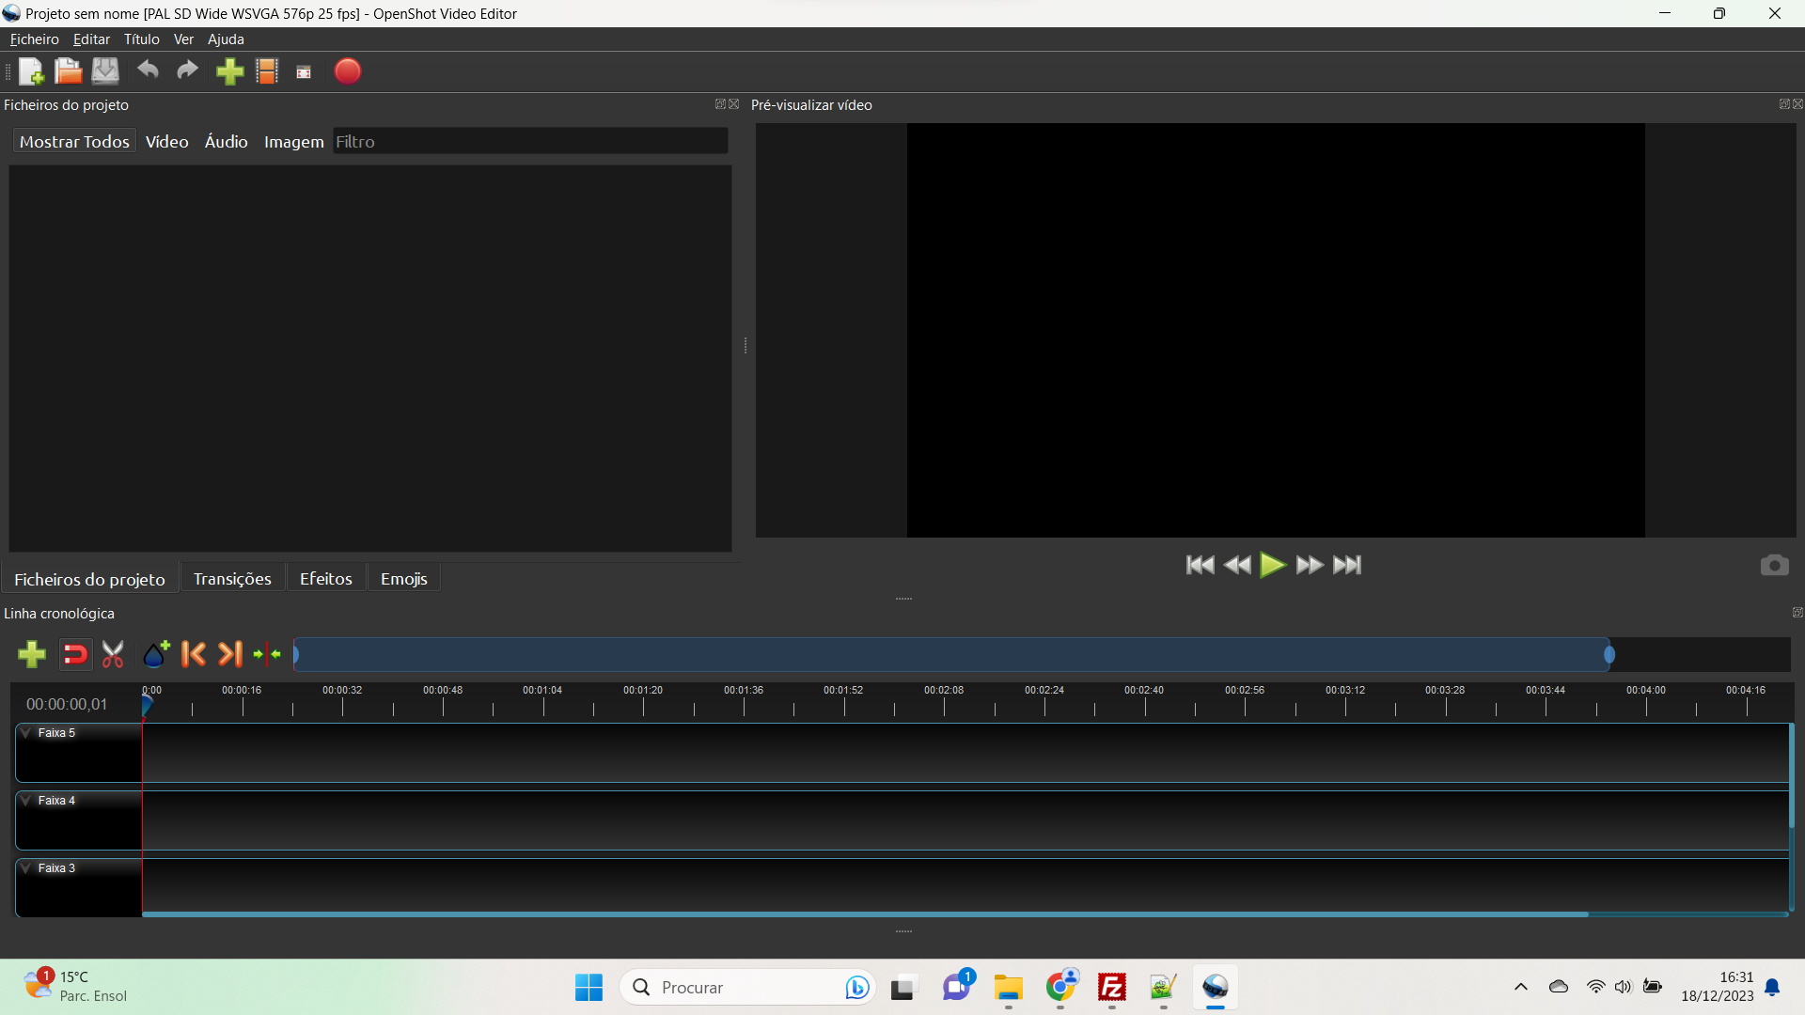
Task: Click the timeline horizontal scrollbar
Action: tap(865, 913)
